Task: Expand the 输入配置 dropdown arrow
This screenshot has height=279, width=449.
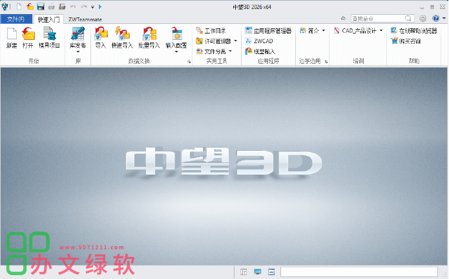Action: coord(176,52)
